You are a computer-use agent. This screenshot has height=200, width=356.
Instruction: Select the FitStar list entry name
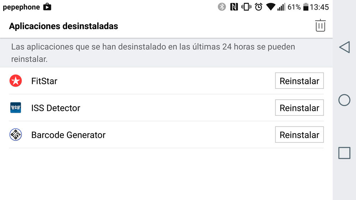pos(44,81)
